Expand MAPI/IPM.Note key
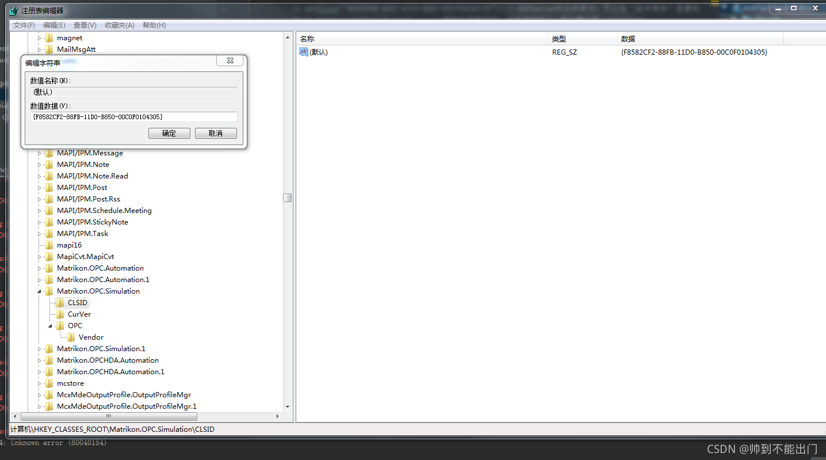This screenshot has width=826, height=460. click(40, 165)
